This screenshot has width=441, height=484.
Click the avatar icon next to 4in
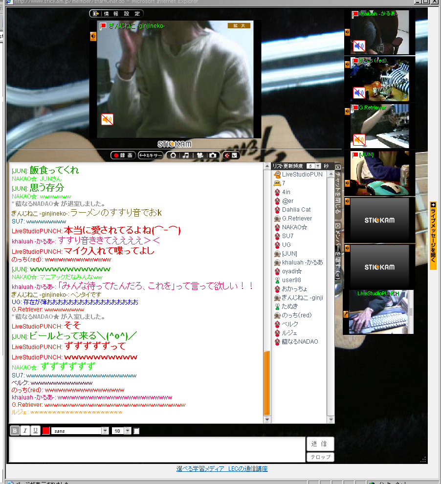pos(277,192)
